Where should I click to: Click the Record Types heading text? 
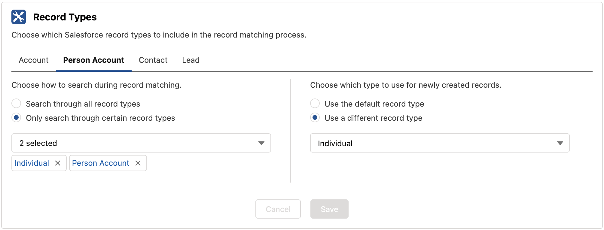(x=65, y=17)
